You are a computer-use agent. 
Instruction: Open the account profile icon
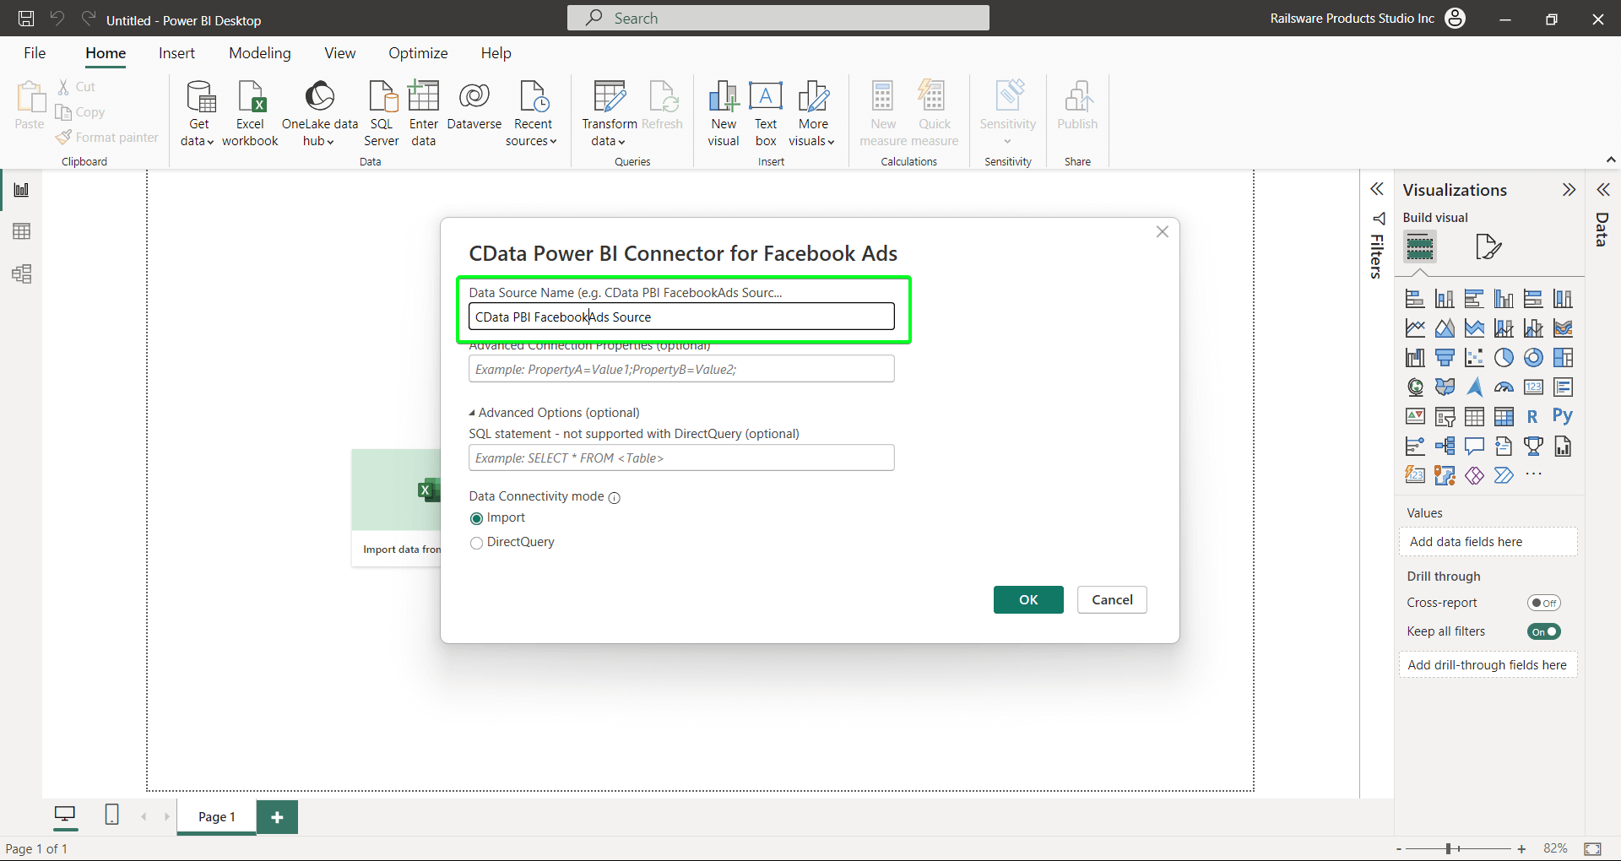[x=1456, y=18]
